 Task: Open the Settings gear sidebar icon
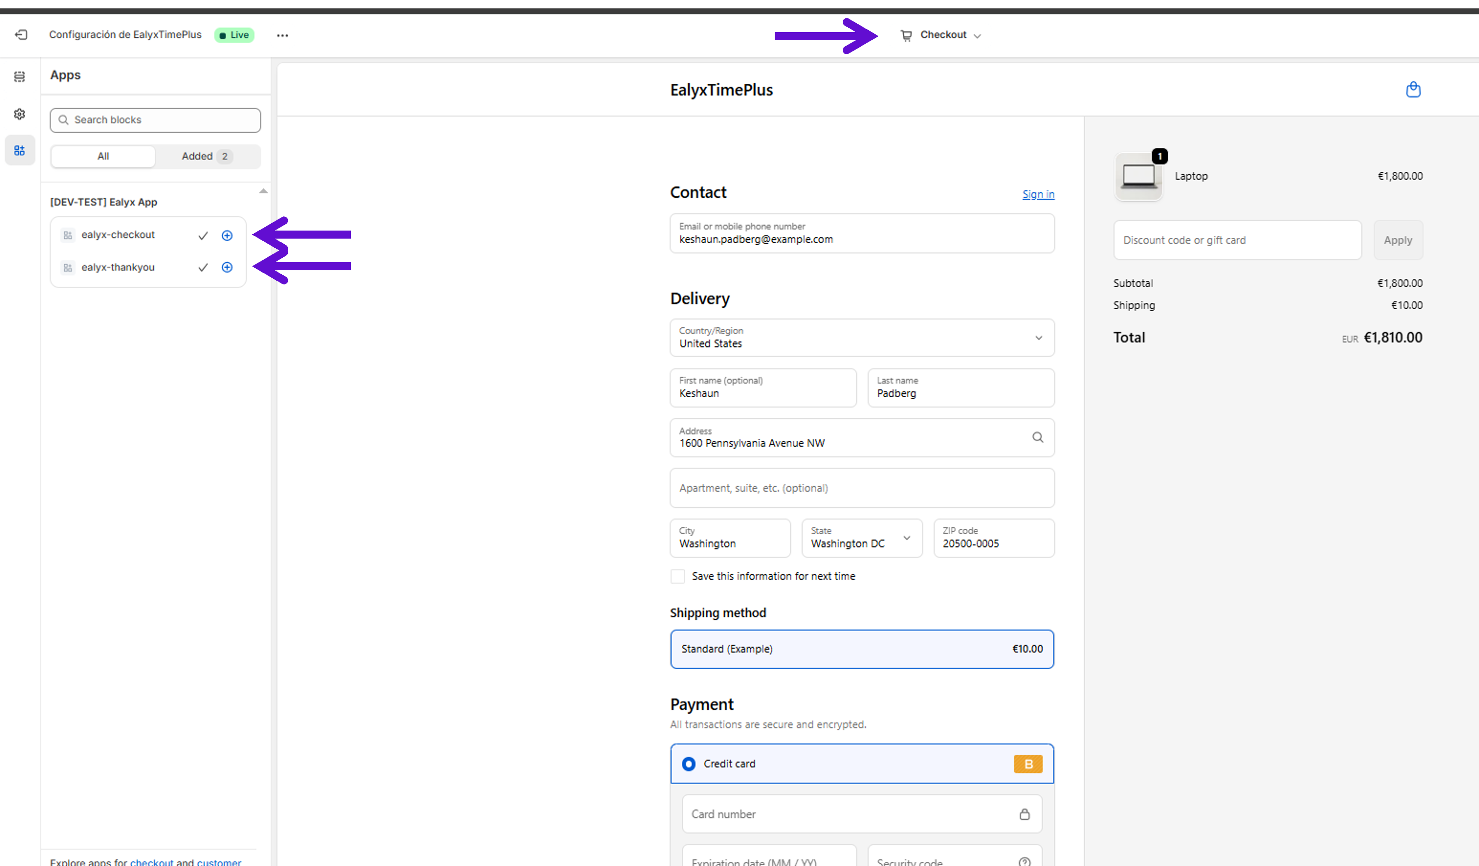20,114
